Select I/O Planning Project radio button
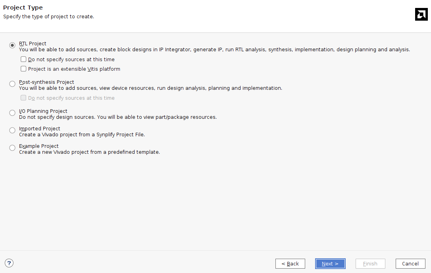 click(x=12, y=113)
